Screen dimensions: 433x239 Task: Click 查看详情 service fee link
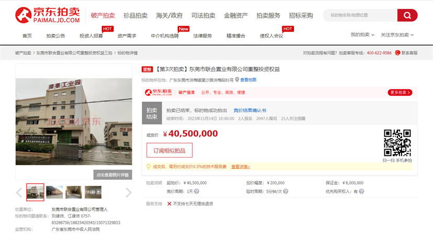pos(241,167)
